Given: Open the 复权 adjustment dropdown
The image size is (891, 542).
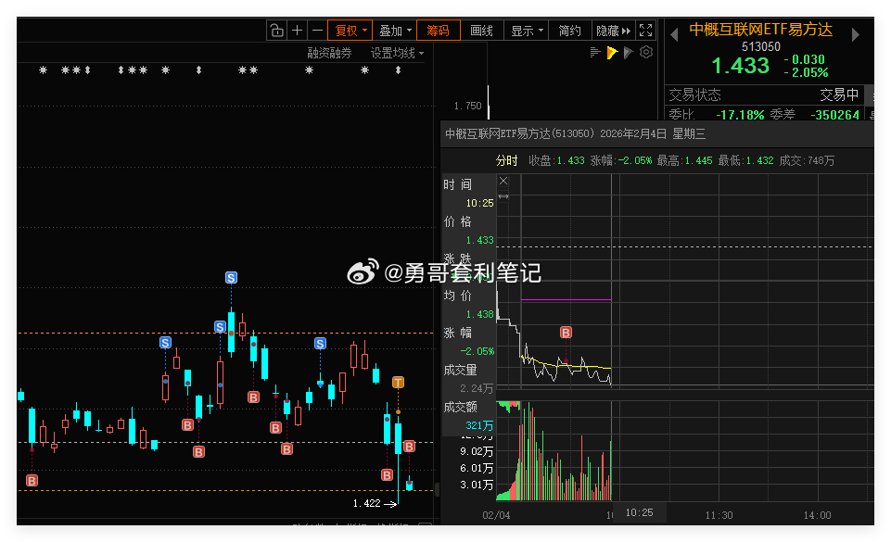Looking at the screenshot, I should 350,30.
